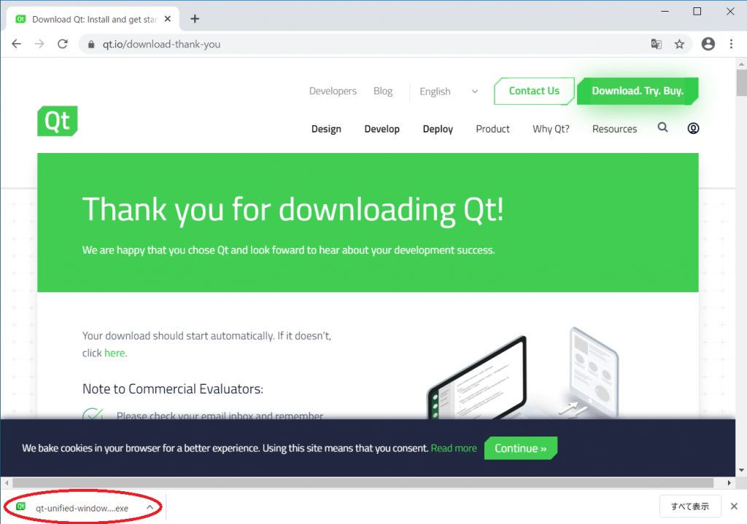Open the search on the Qt navigation bar
Image resolution: width=747 pixels, height=524 pixels.
pyautogui.click(x=662, y=128)
